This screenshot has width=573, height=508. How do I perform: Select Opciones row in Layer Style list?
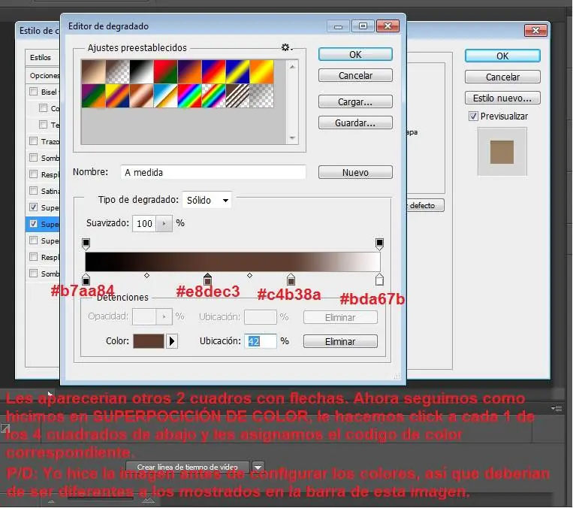44,75
